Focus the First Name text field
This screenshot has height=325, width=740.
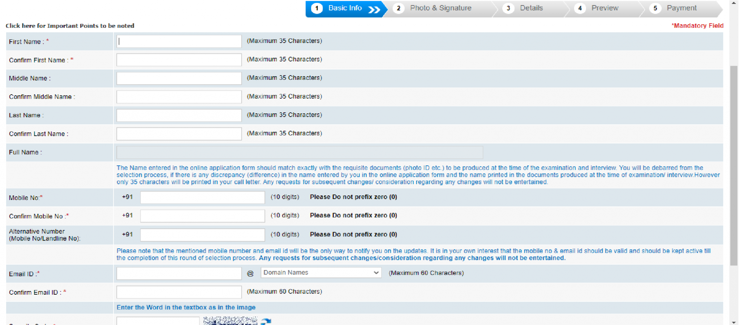[179, 41]
